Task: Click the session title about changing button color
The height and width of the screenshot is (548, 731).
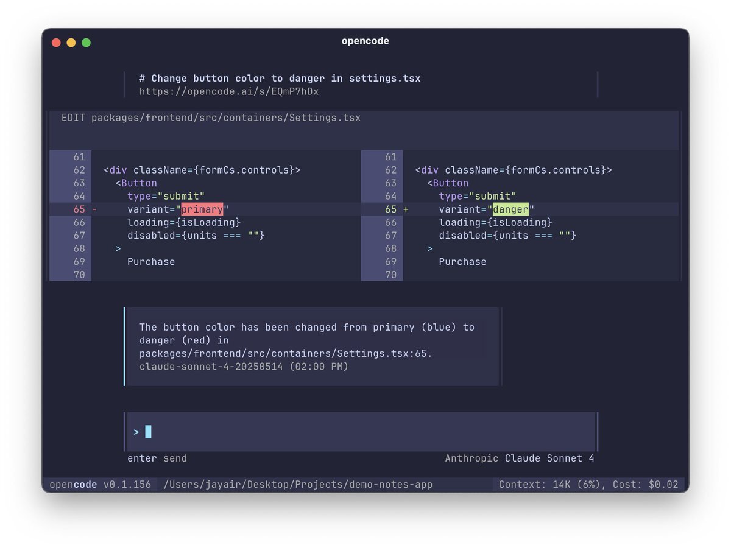Action: pos(280,79)
